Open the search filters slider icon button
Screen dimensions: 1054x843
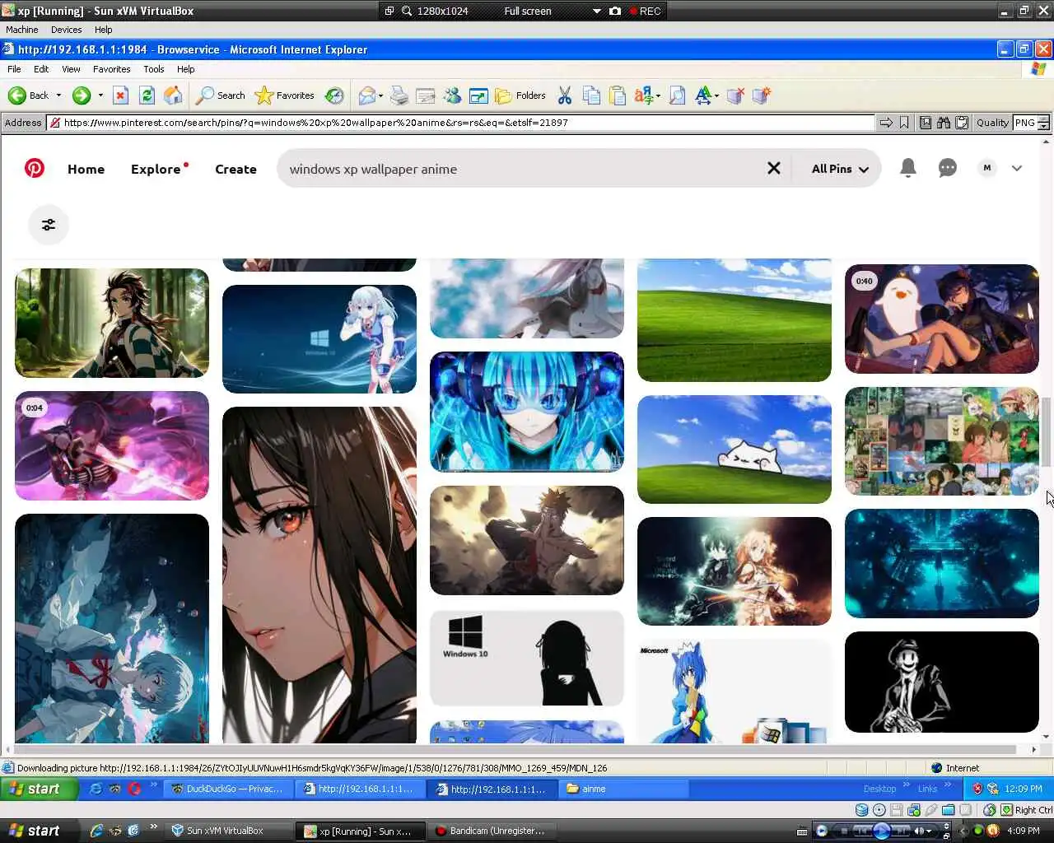(x=49, y=225)
